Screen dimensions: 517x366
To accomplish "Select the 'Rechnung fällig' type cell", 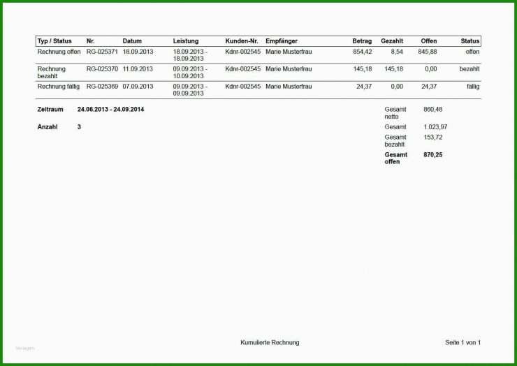I will 59,87.
